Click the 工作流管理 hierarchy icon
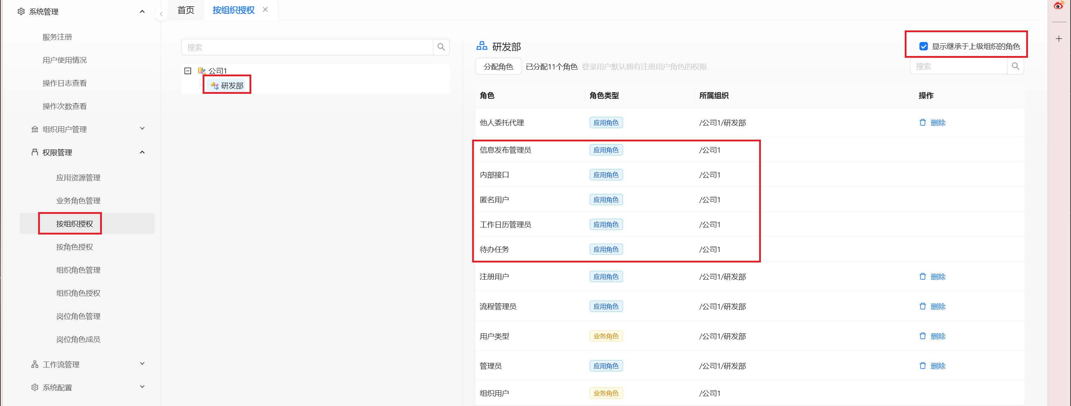 click(35, 364)
